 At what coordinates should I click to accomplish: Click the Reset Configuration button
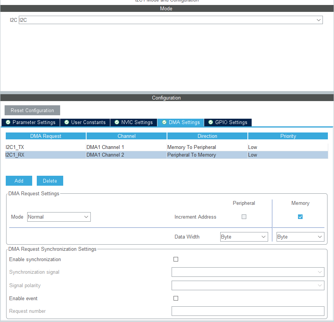pyautogui.click(x=33, y=110)
